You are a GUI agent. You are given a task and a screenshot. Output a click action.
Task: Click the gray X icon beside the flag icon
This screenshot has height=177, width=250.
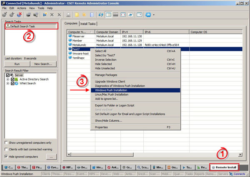(52, 15)
